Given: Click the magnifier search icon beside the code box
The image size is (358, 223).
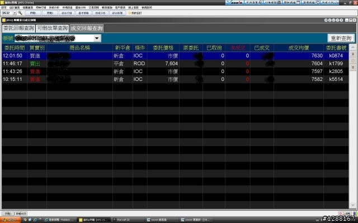Looking at the screenshot, I should (x=20, y=13).
